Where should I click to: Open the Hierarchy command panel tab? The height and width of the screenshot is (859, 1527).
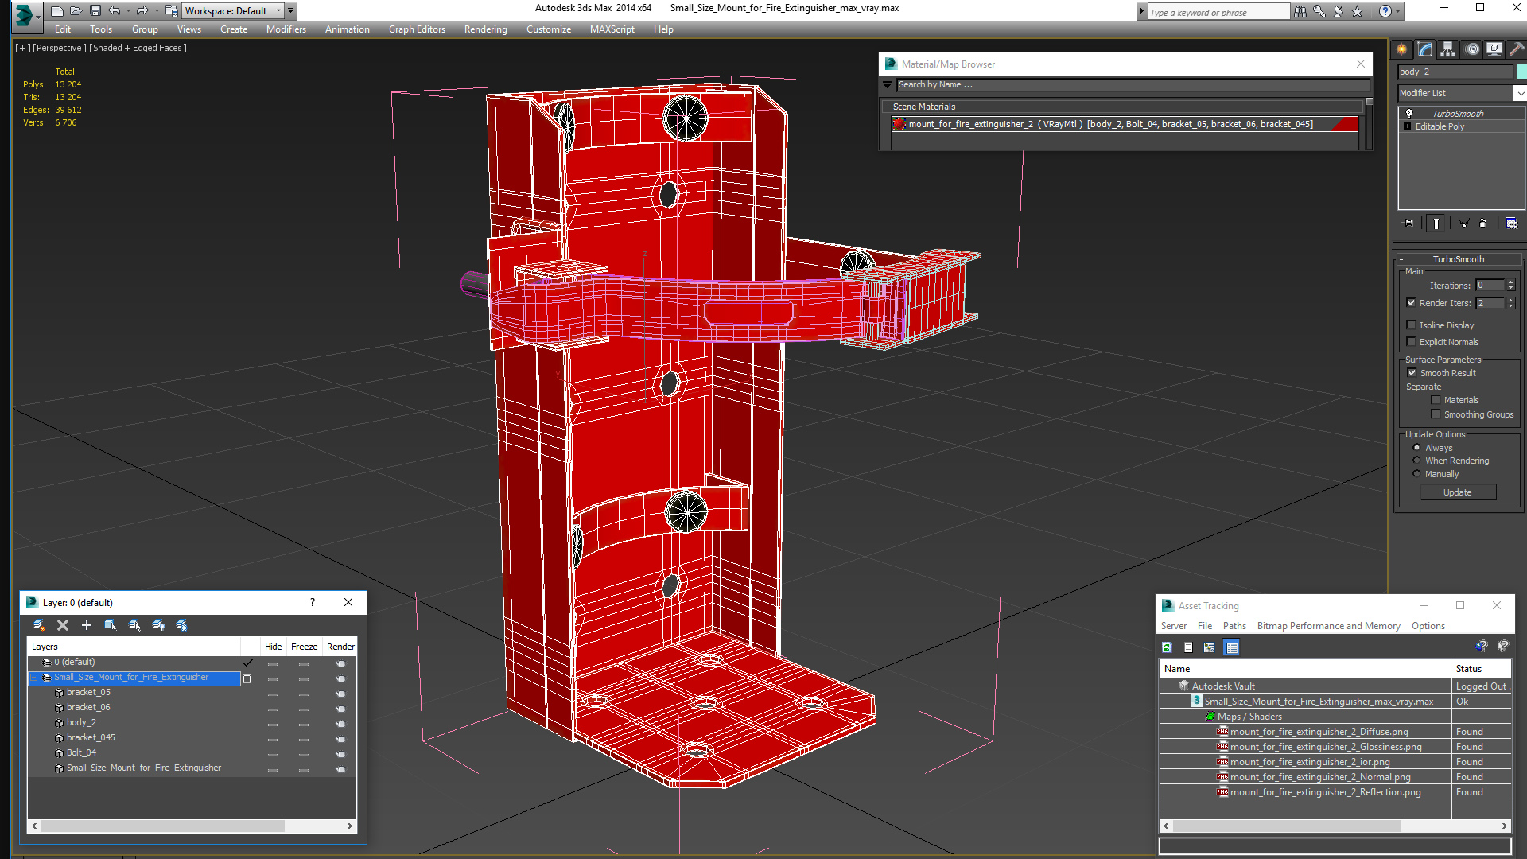(x=1447, y=49)
